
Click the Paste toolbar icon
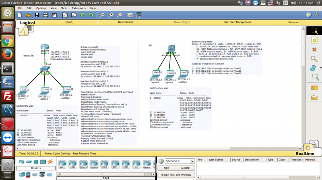(74, 15)
